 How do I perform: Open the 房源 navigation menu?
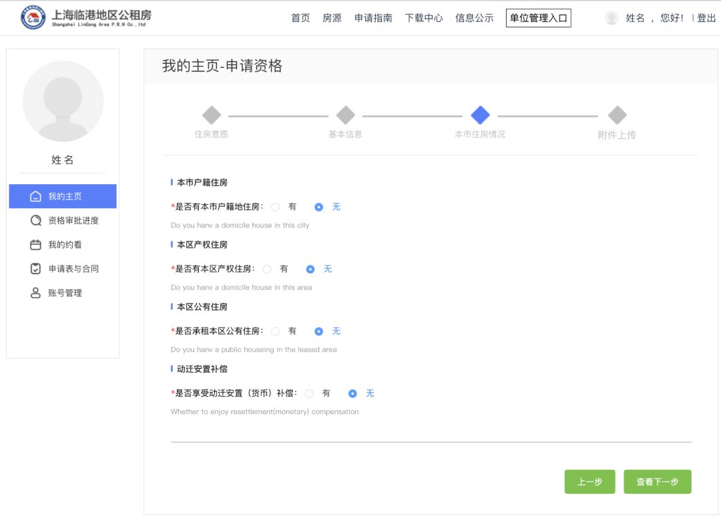pos(332,18)
